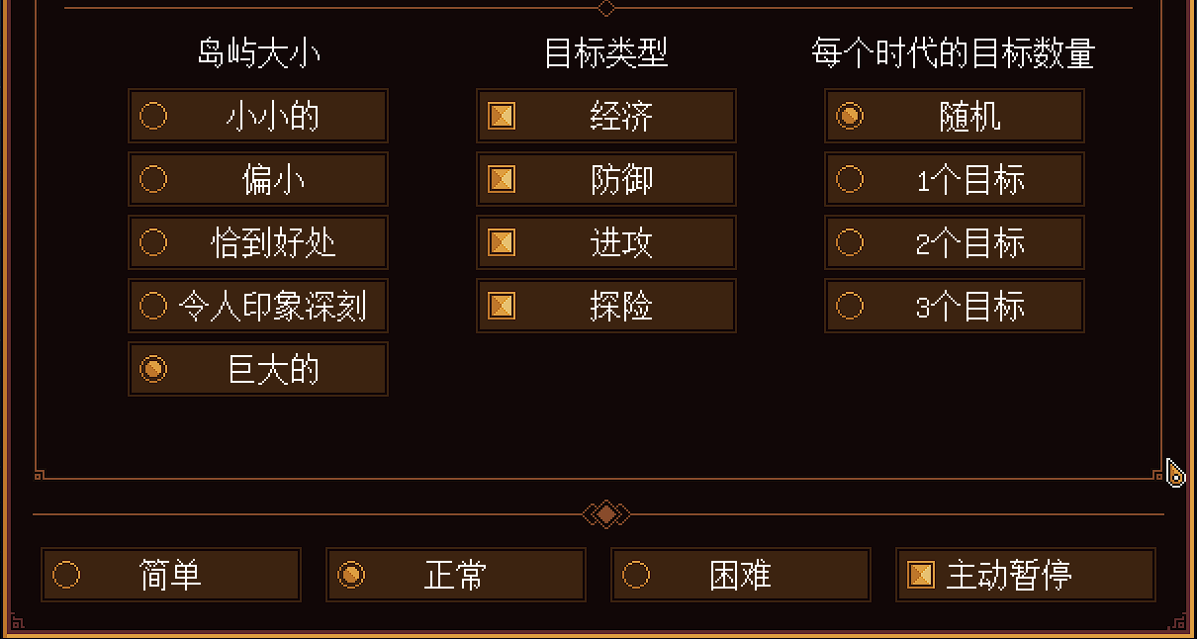The image size is (1197, 639).
Task: Select 恰到好处 island size
Action: (258, 242)
